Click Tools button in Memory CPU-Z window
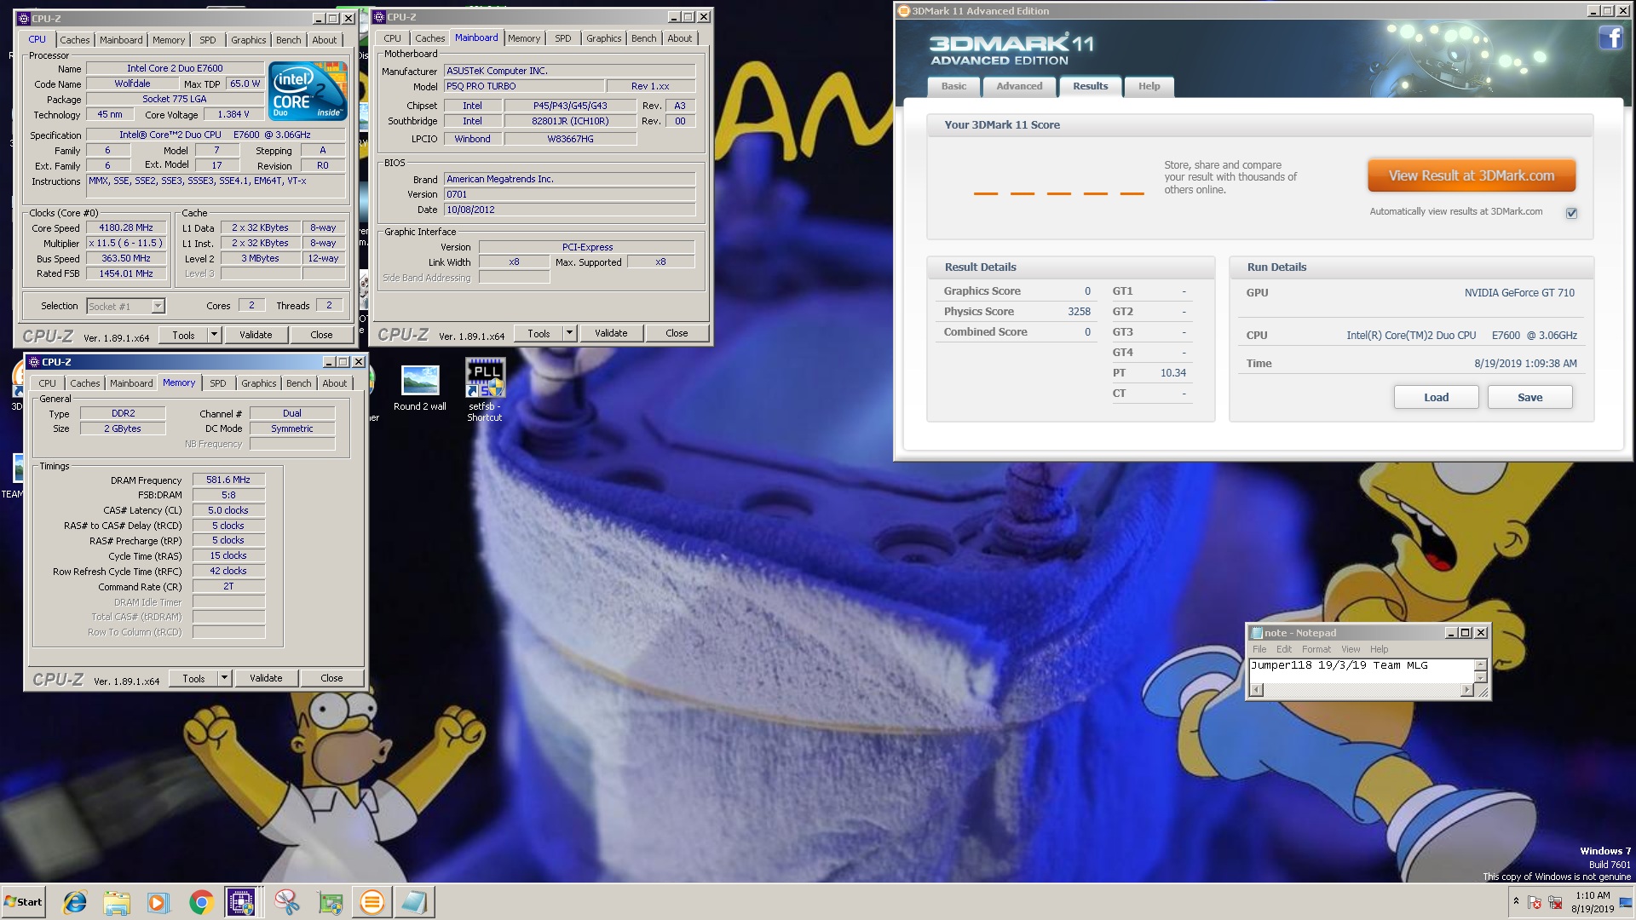Screen dimensions: 1636x920 click(193, 678)
